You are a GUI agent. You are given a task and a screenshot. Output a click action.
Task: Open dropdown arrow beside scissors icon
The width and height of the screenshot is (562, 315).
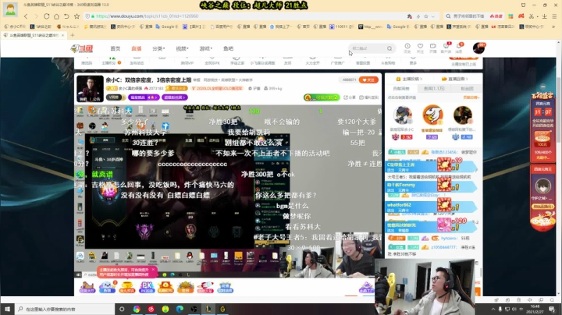click(537, 16)
